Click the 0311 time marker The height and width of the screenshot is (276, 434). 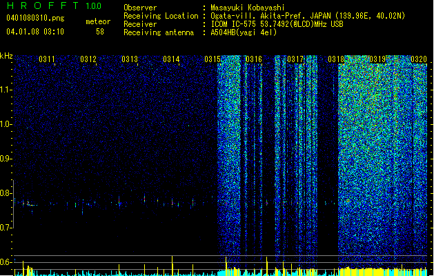coord(46,59)
